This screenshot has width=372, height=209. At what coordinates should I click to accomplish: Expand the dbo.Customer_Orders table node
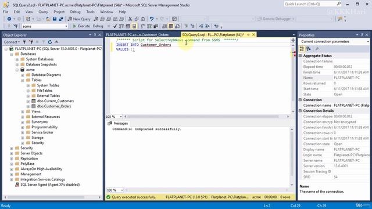pos(28,106)
